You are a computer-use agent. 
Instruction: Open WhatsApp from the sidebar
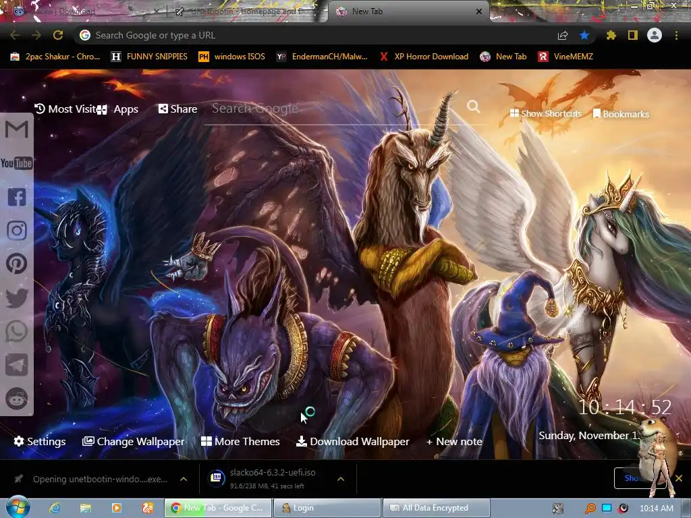[x=17, y=331]
